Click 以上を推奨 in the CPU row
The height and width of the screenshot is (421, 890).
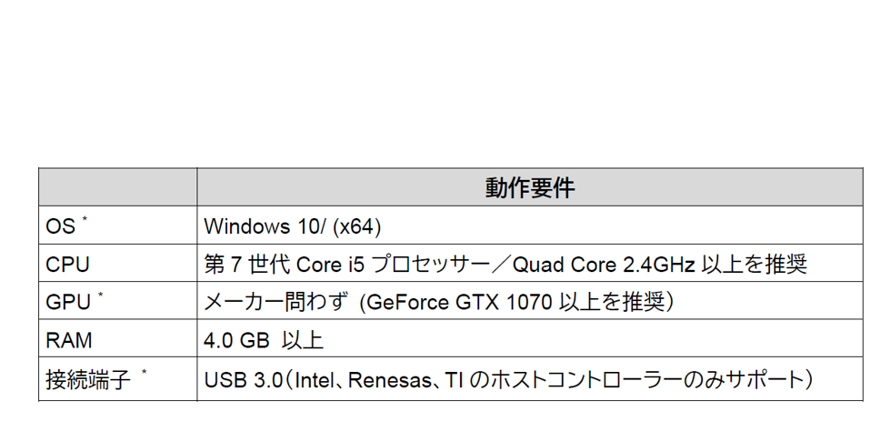[755, 265]
